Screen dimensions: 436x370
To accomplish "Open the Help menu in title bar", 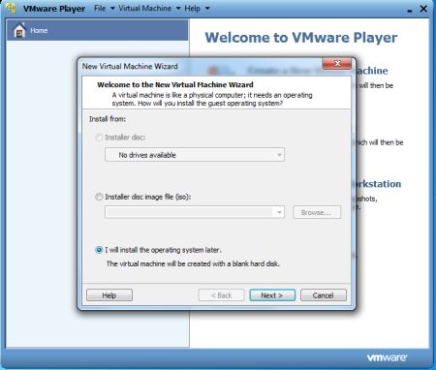I will (x=192, y=9).
